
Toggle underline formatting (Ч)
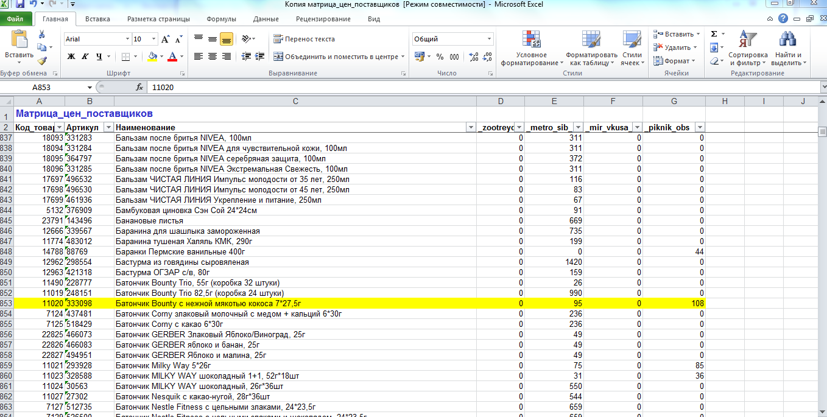(x=99, y=57)
